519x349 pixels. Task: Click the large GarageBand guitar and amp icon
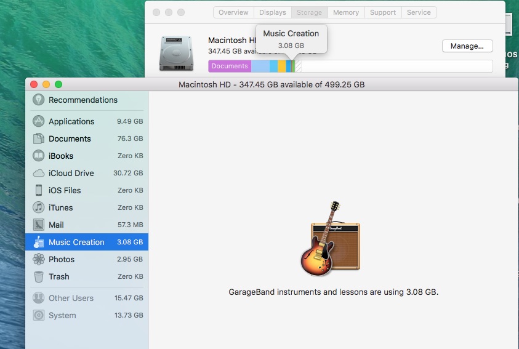tap(331, 238)
